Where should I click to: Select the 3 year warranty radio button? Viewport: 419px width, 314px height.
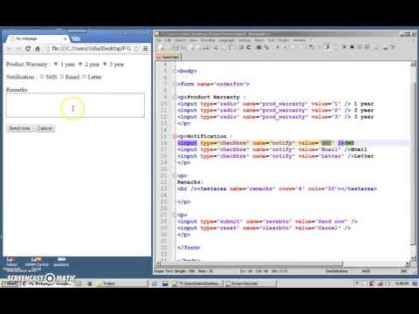(x=105, y=64)
